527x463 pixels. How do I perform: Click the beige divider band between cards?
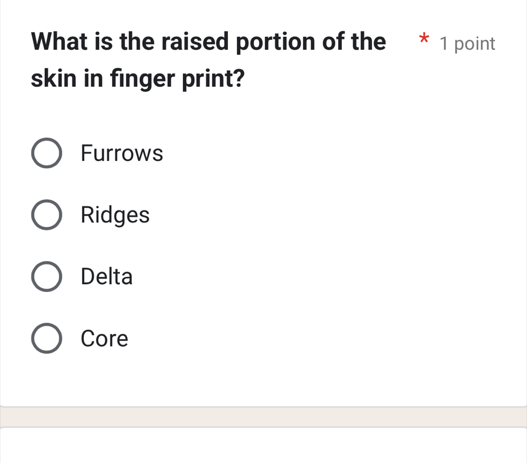[263, 417]
